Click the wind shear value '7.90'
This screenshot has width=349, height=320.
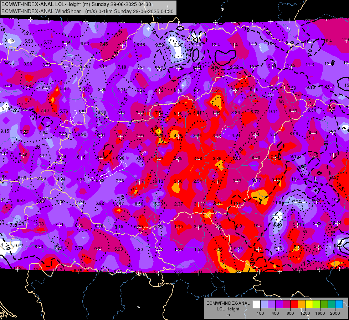[x=45, y=111]
